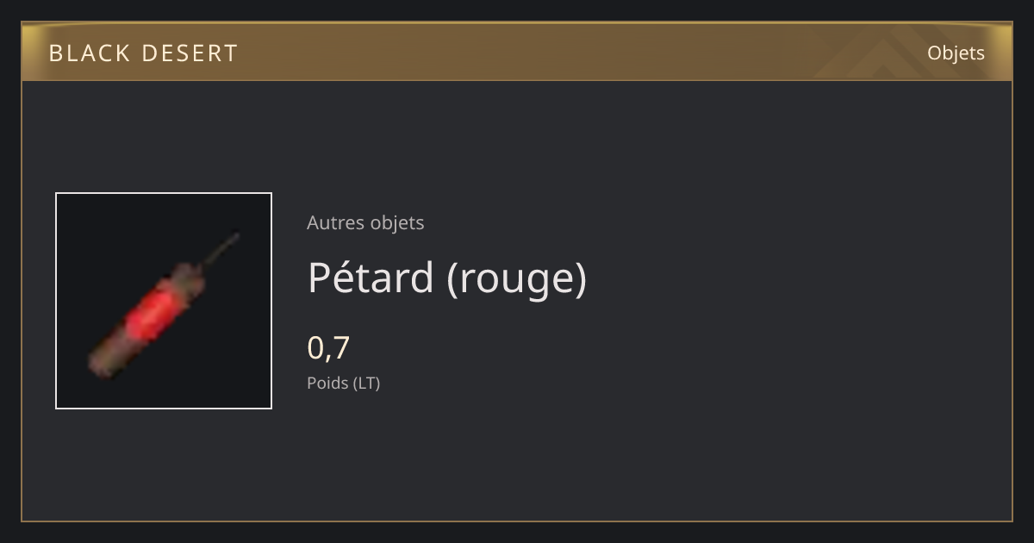Click the Poids (LT) label

(x=343, y=383)
